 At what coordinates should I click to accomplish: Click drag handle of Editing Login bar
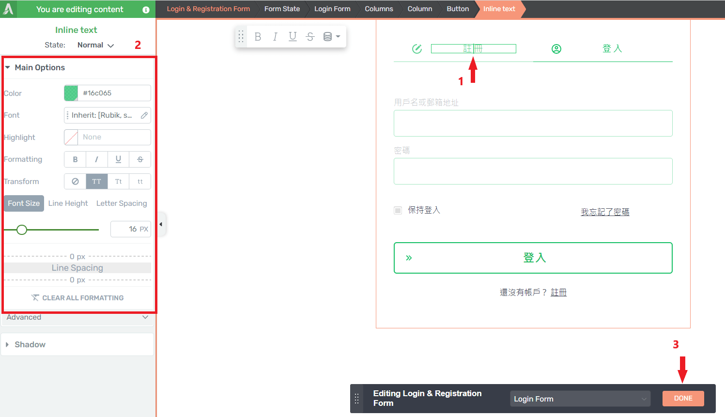357,399
